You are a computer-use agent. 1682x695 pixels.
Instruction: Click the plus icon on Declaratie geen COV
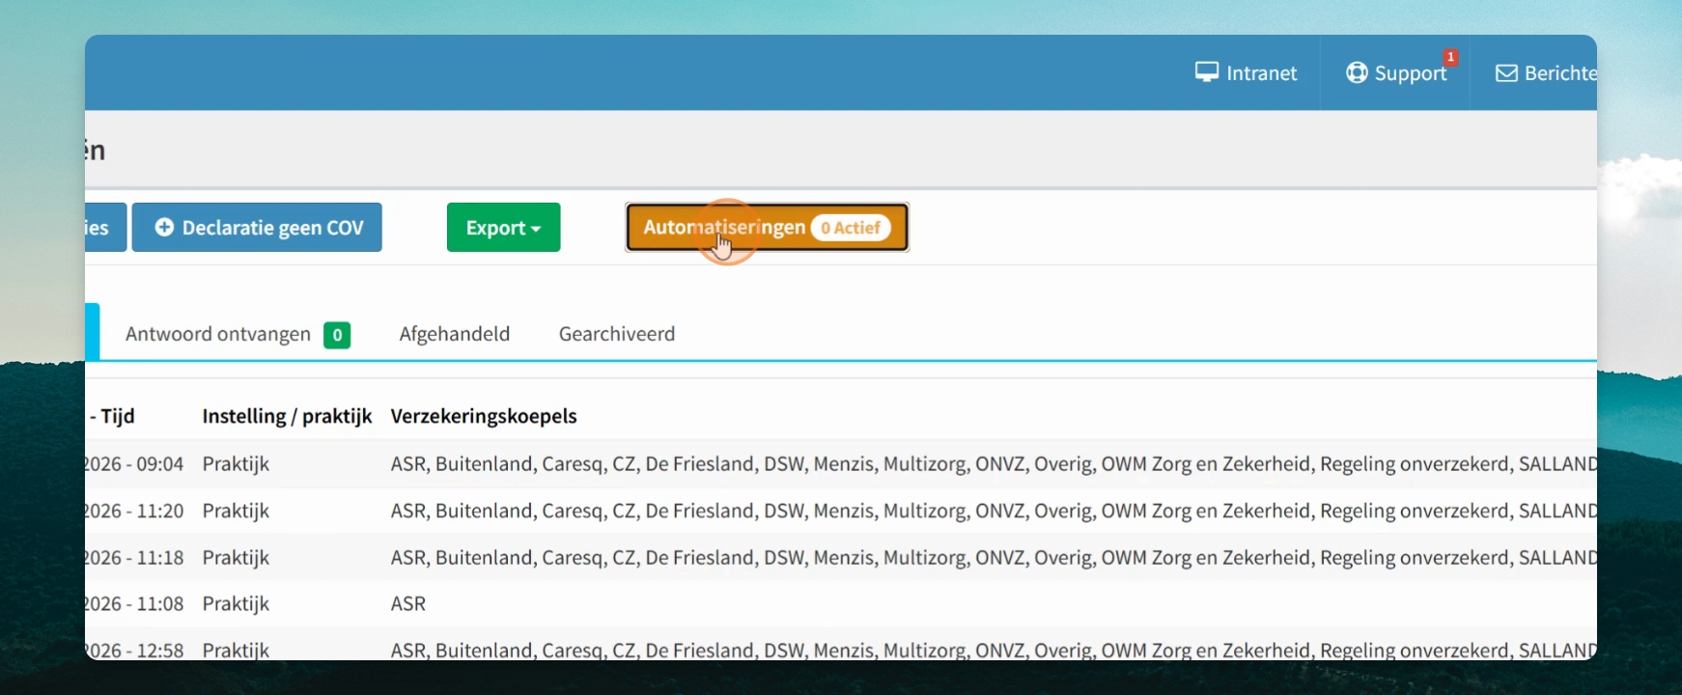[x=165, y=227]
